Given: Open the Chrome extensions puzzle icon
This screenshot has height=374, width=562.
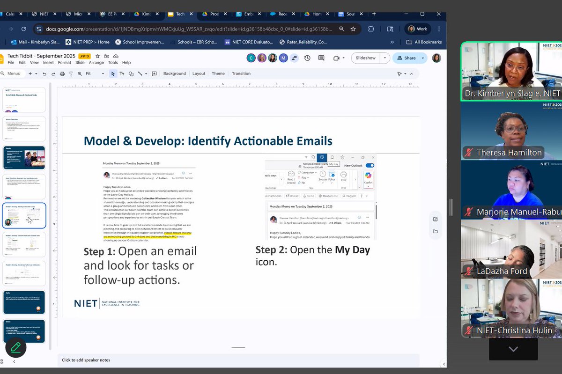Looking at the screenshot, I should [x=371, y=29].
